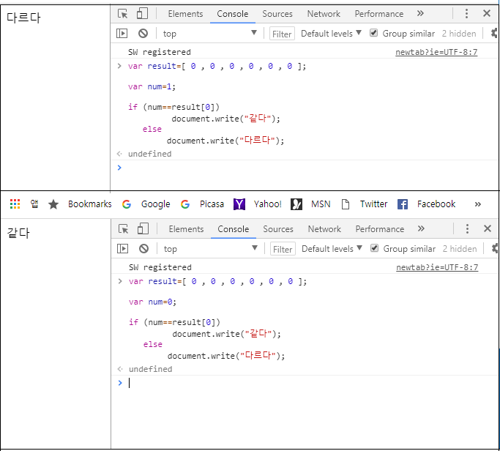Open top context dropdown in upper console
Screen dimensions: 500x451
click(x=210, y=34)
